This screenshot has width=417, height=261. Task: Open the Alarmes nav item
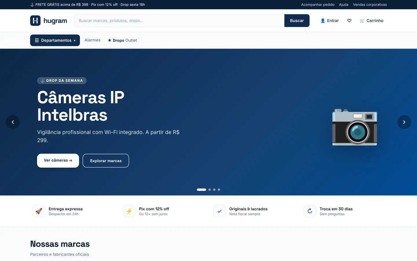[x=92, y=40]
